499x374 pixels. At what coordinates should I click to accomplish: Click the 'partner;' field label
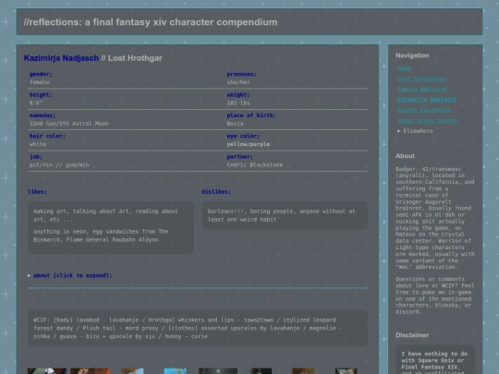[240, 157]
